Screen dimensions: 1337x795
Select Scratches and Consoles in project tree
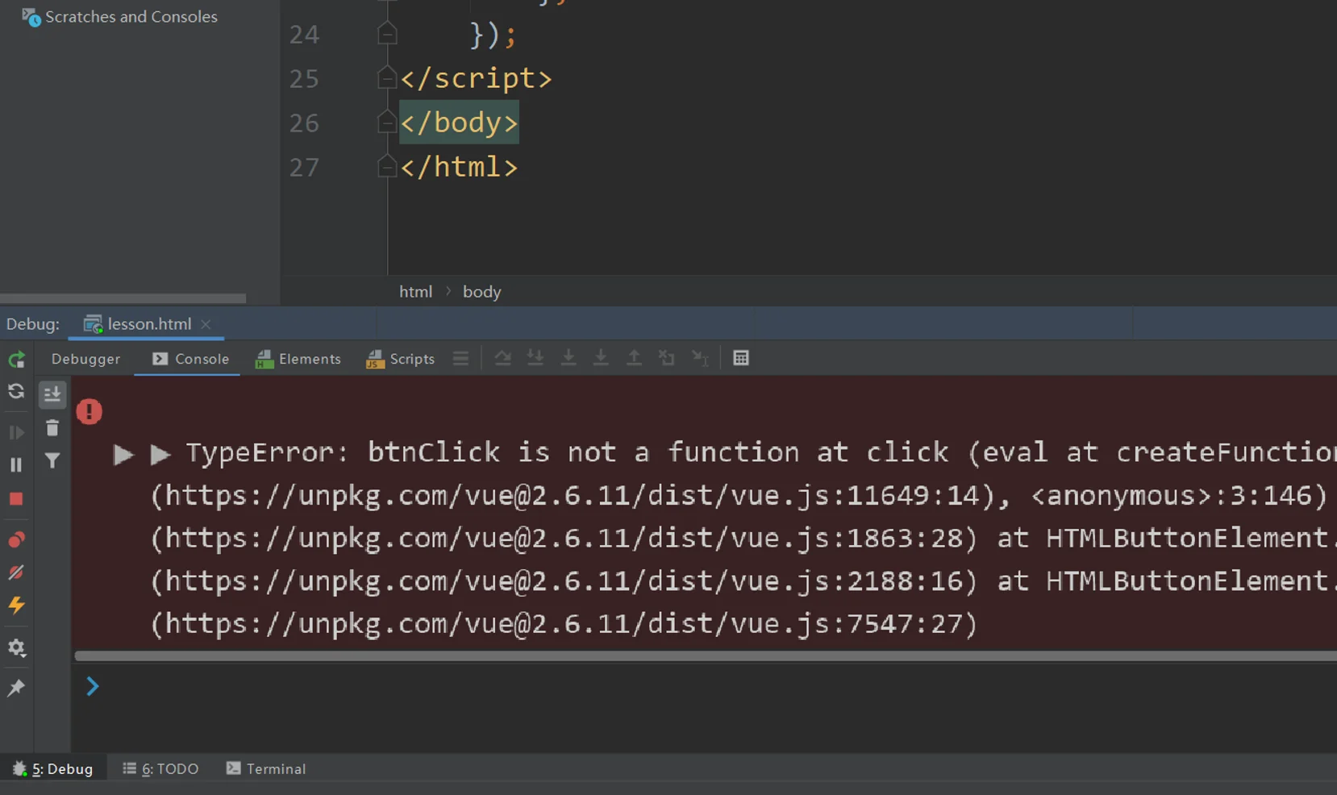(x=131, y=17)
